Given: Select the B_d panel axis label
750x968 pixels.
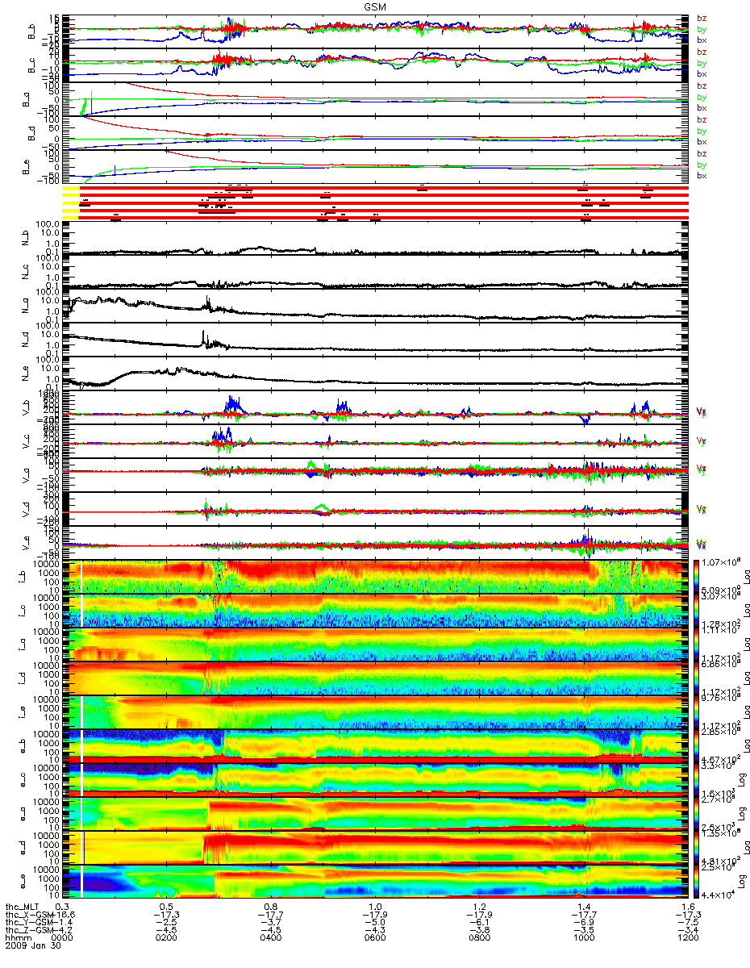Looking at the screenshot, I should [32, 133].
